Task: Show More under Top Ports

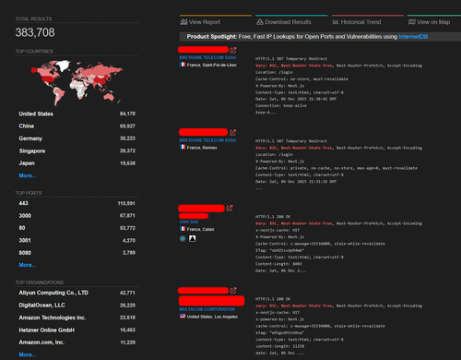Action: point(28,265)
